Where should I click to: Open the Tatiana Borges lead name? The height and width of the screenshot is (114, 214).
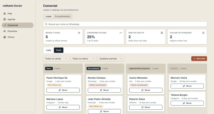(179, 95)
